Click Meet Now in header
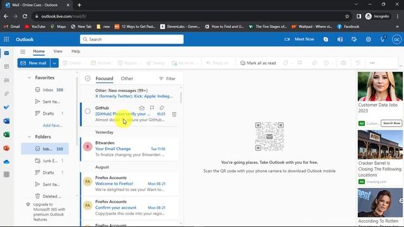 coord(299,39)
